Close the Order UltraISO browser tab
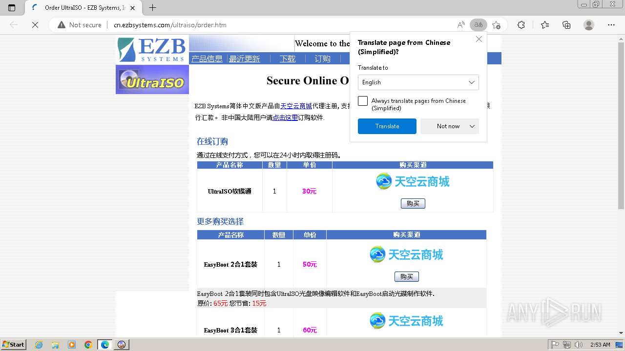625x351 pixels. tap(133, 8)
